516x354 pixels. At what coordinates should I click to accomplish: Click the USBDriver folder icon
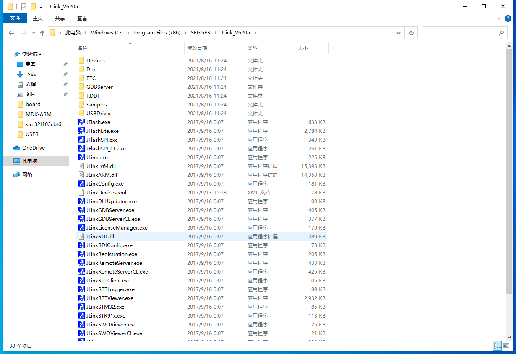(81, 114)
